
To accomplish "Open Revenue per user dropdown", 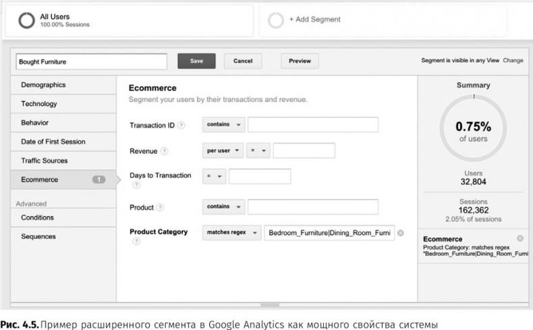I will pos(223,150).
